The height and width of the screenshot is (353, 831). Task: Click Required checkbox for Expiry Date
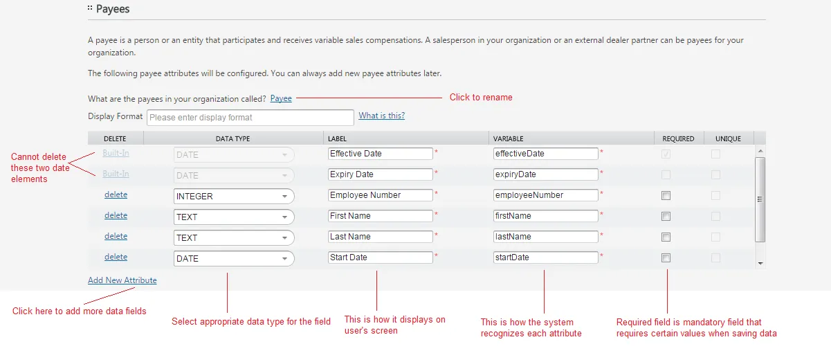tap(666, 175)
